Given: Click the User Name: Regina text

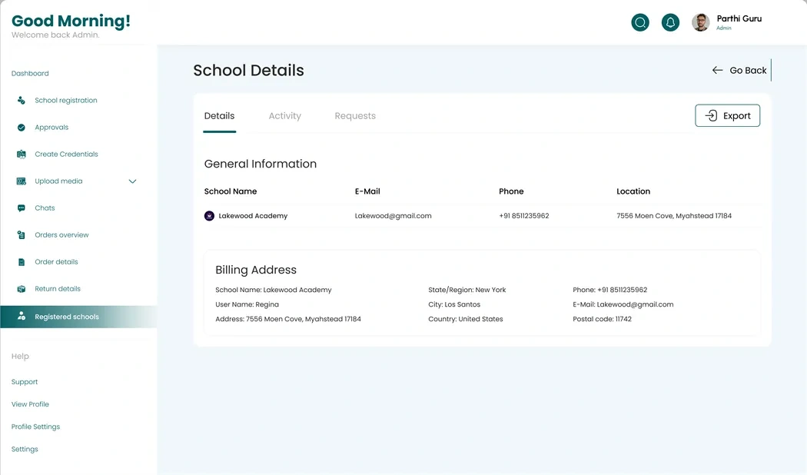Looking at the screenshot, I should (x=247, y=304).
